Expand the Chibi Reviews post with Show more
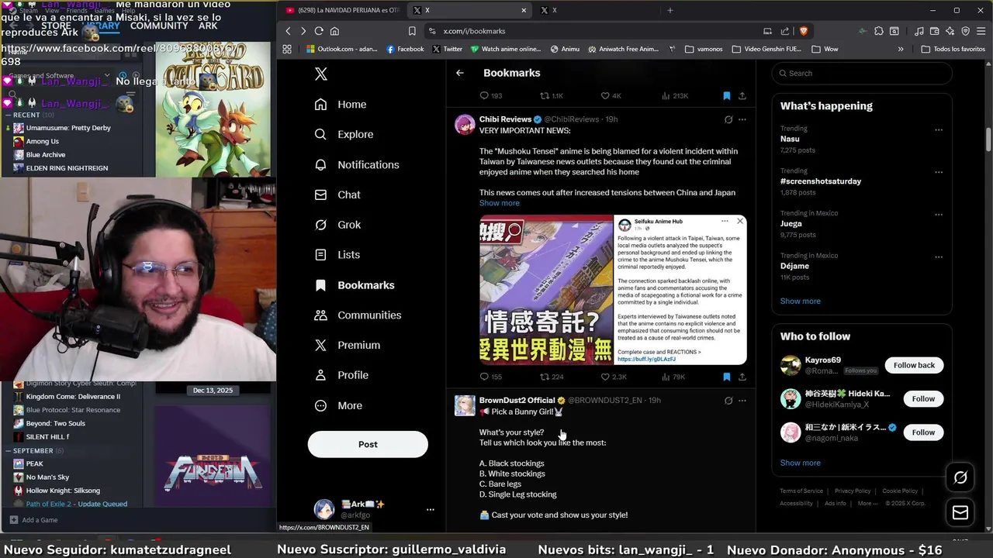Screen dimensions: 993x558 coord(500,203)
